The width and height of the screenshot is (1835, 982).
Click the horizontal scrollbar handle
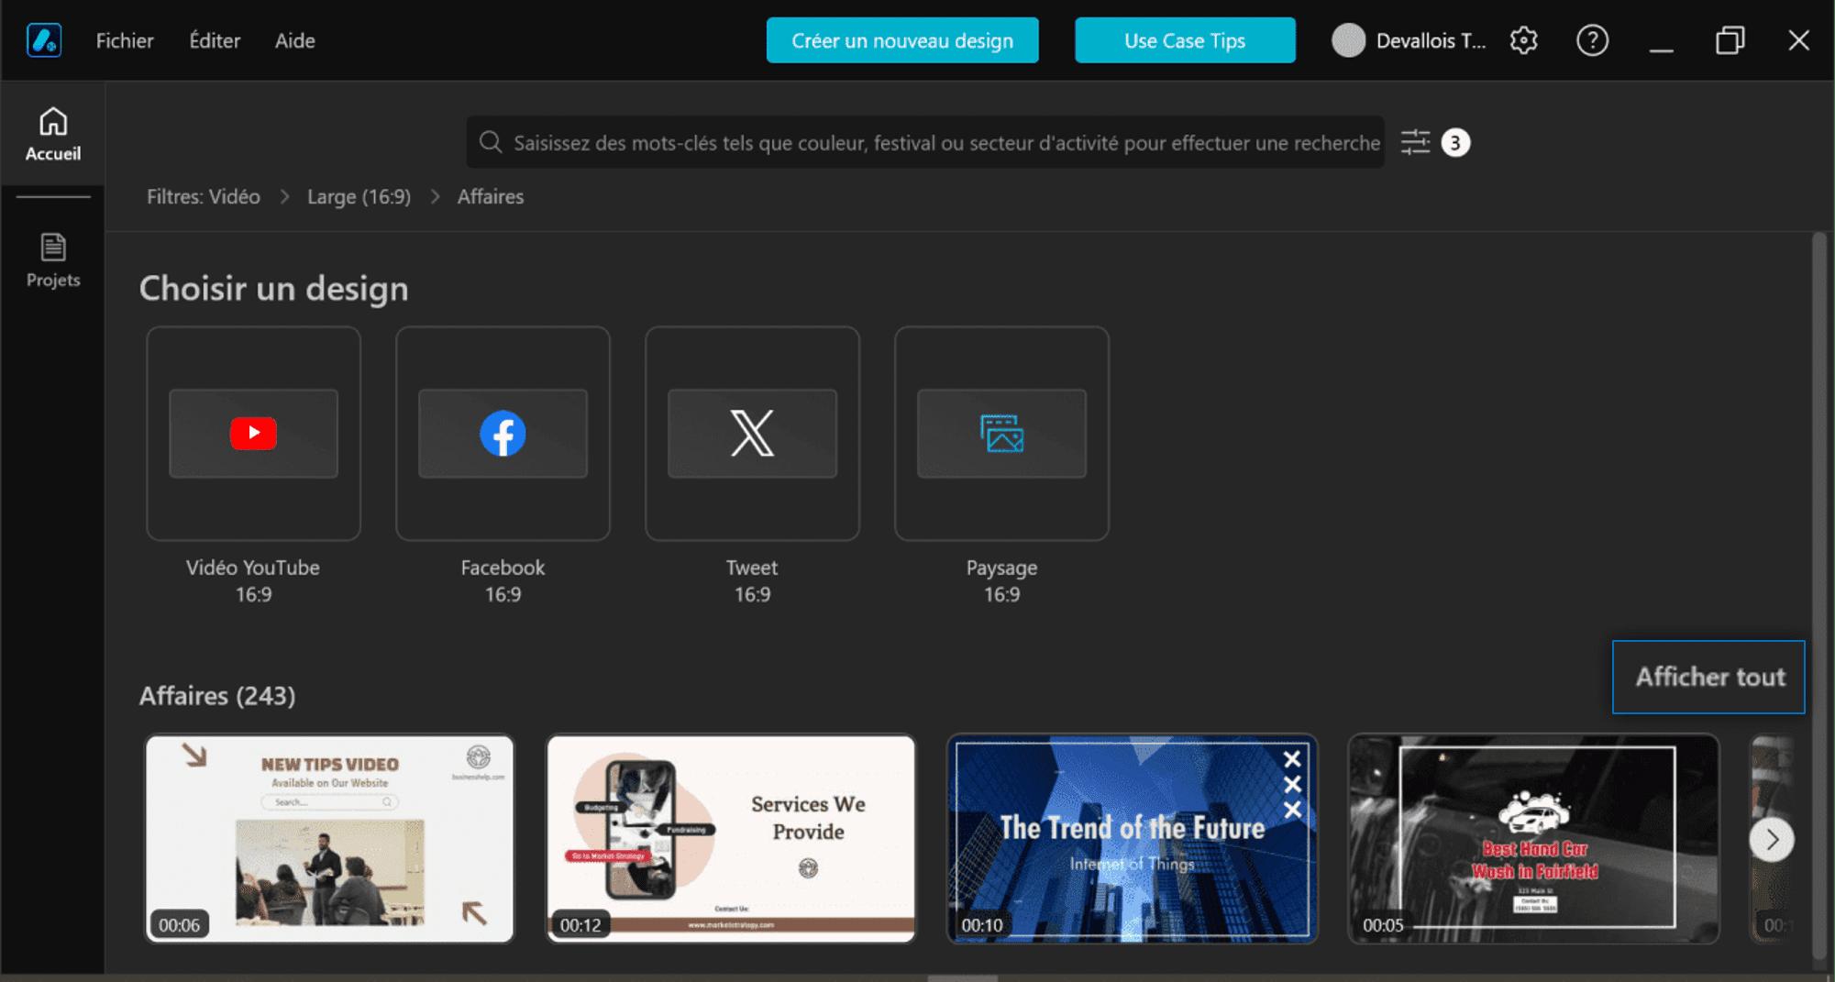[x=962, y=977]
